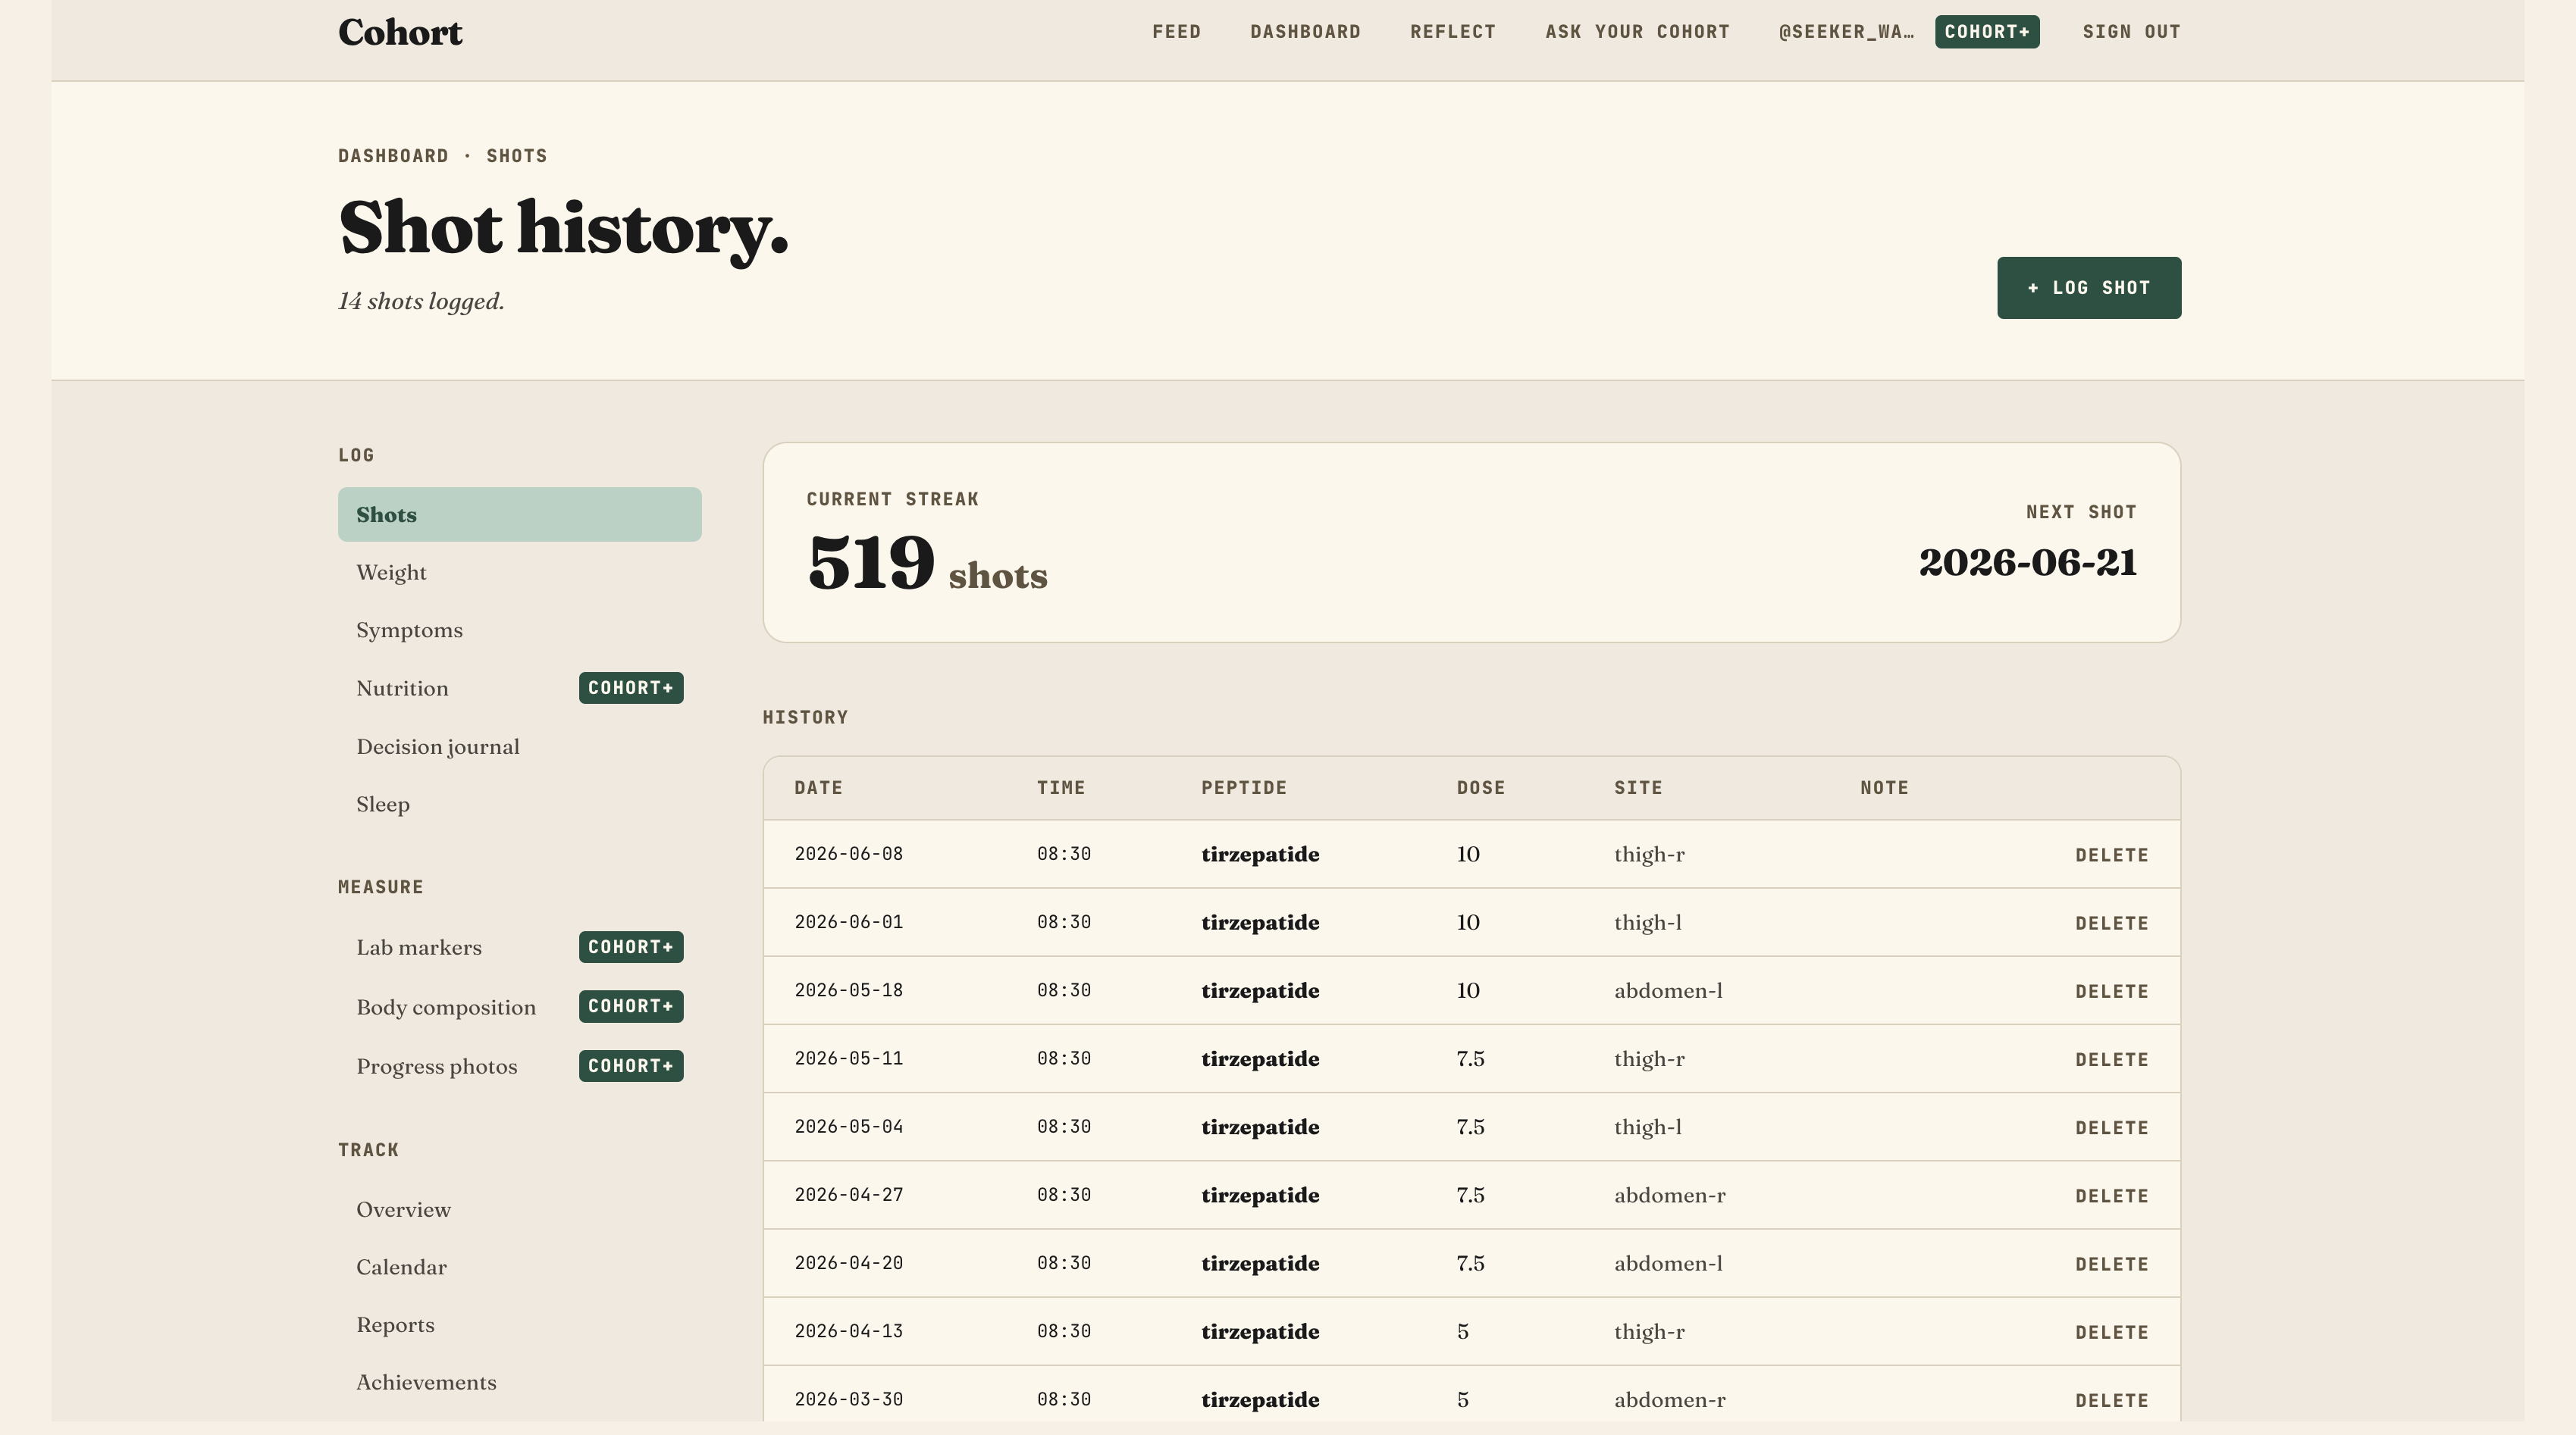Open Reports under Track

click(x=520, y=1325)
